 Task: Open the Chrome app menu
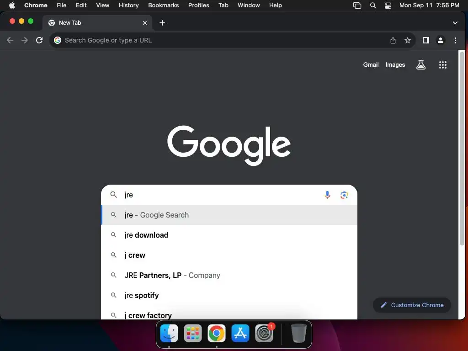[x=36, y=5]
